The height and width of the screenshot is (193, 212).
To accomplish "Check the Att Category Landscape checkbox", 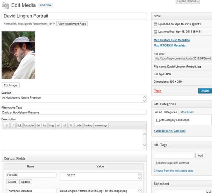I will tap(158, 120).
